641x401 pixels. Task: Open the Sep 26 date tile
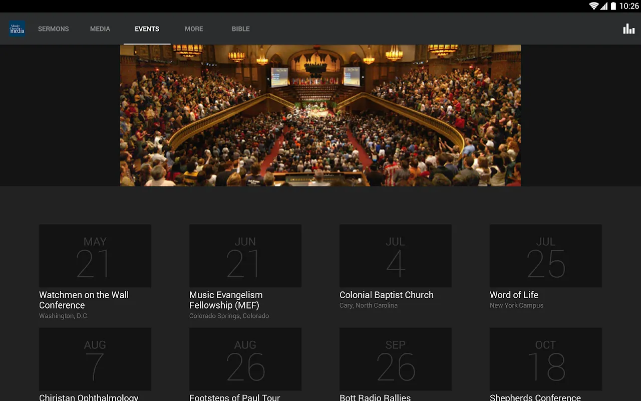coord(396,359)
